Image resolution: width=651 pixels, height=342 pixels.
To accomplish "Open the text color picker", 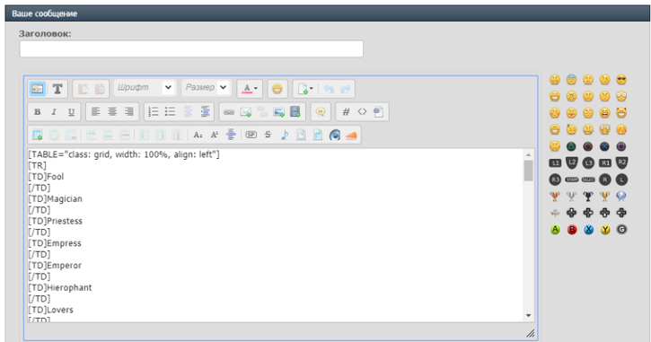I will click(250, 88).
